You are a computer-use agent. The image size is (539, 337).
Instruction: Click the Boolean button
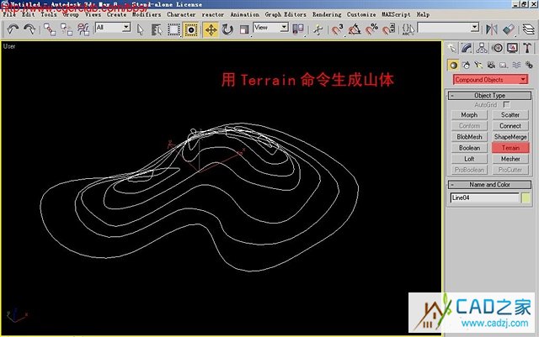click(x=469, y=148)
